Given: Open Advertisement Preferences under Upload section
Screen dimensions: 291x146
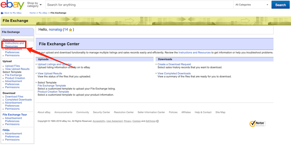Looking at the screenshot, I should 13,83.
